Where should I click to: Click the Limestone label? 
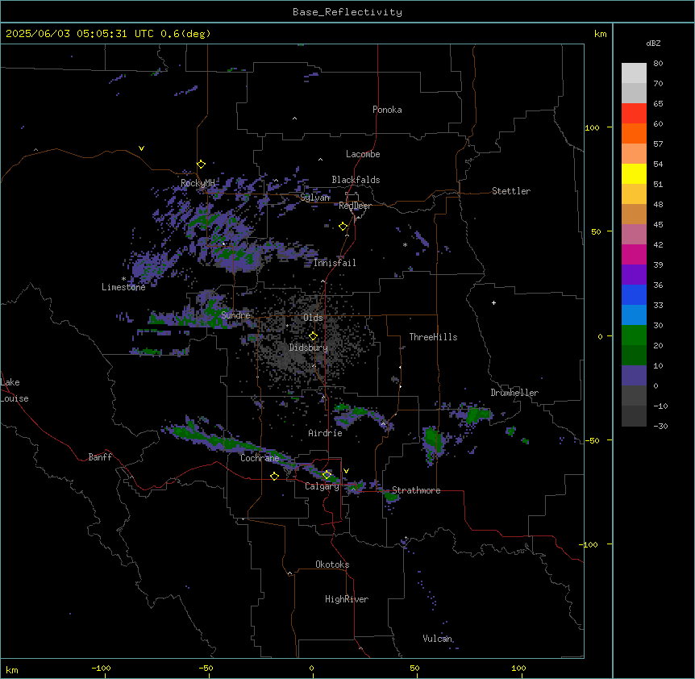pos(123,287)
